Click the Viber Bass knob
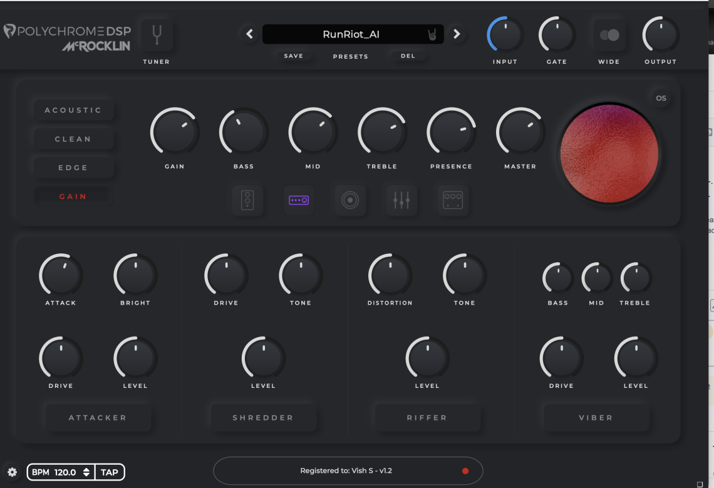The image size is (714, 488). 558,278
